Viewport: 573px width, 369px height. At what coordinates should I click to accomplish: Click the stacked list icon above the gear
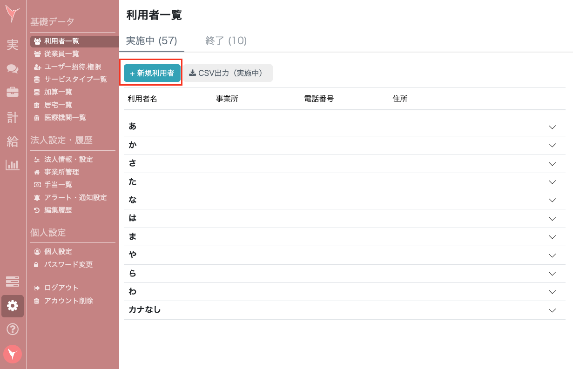pos(12,281)
